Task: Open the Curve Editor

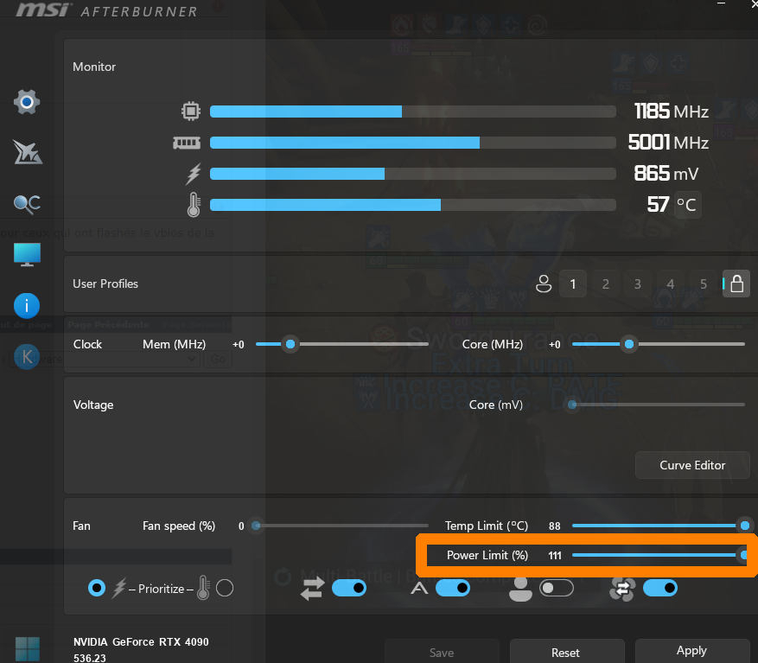Action: click(x=692, y=465)
